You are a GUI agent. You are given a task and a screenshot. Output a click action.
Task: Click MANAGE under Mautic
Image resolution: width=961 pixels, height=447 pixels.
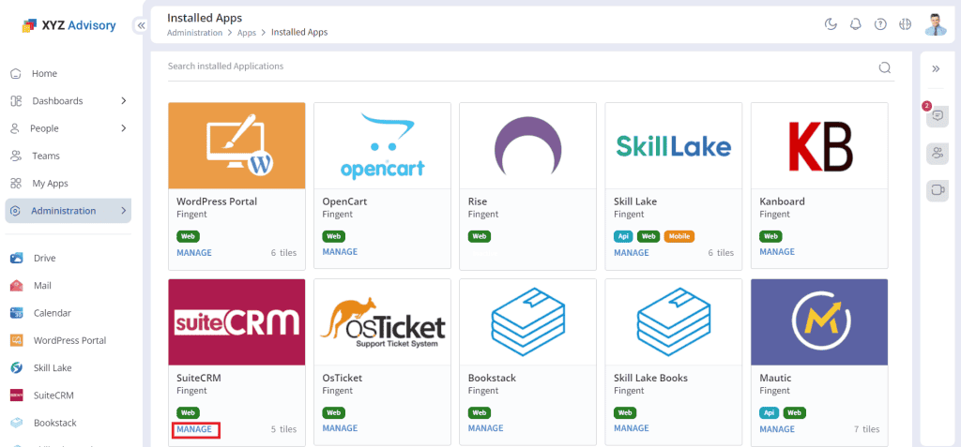tap(777, 429)
